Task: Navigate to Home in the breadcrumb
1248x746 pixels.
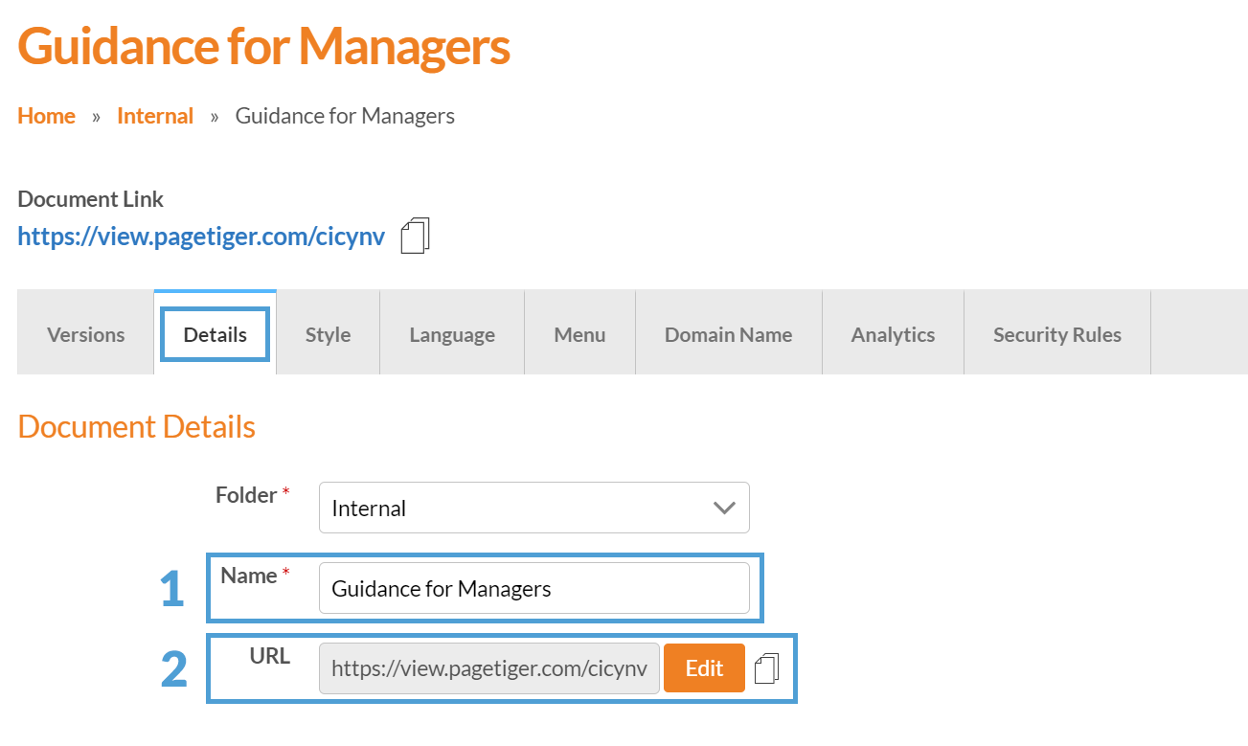Action: (46, 116)
